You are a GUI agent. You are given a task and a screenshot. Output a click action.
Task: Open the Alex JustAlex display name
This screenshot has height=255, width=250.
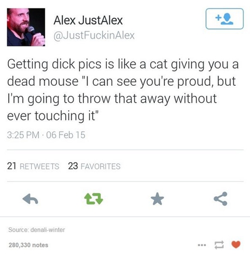[x=88, y=20]
